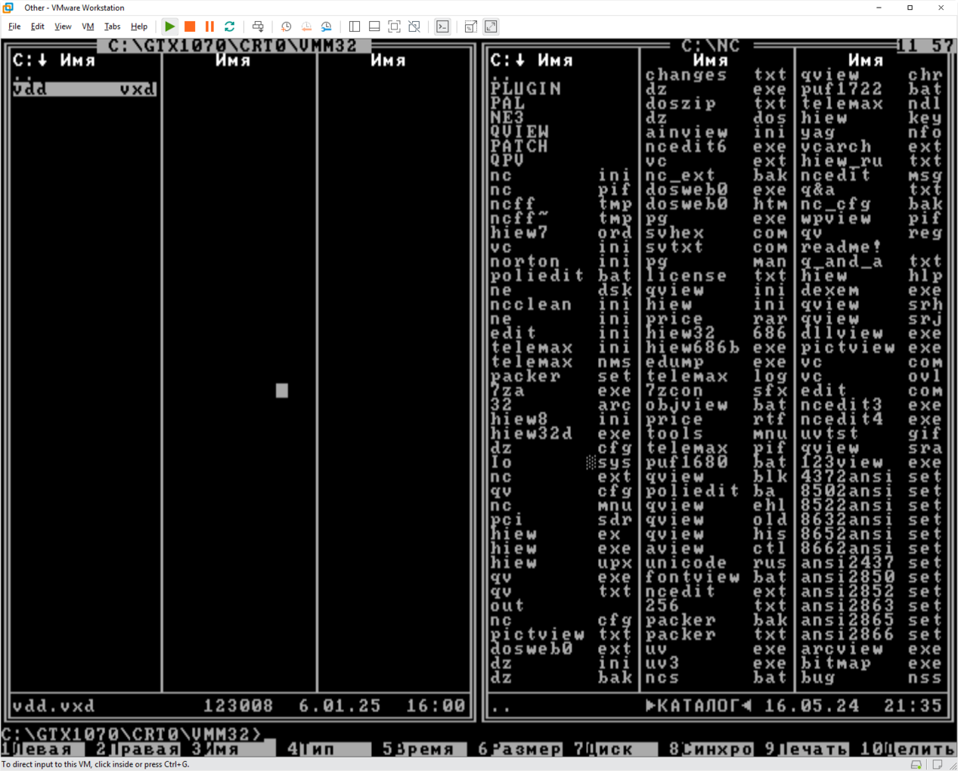
Task: Select the dllview exe file
Action: coord(872,333)
